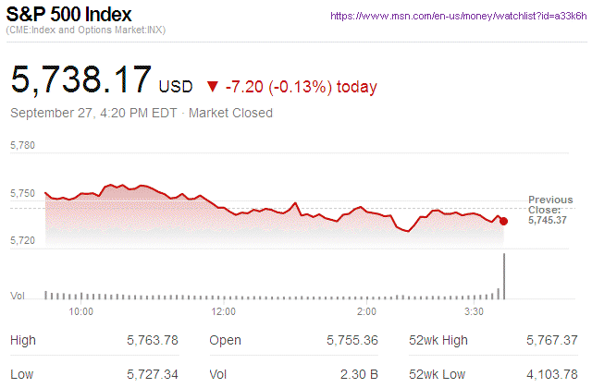Screen dimensions: 592x388
Task: Click the Previous Close 5,745.37 label
Action: (550, 210)
